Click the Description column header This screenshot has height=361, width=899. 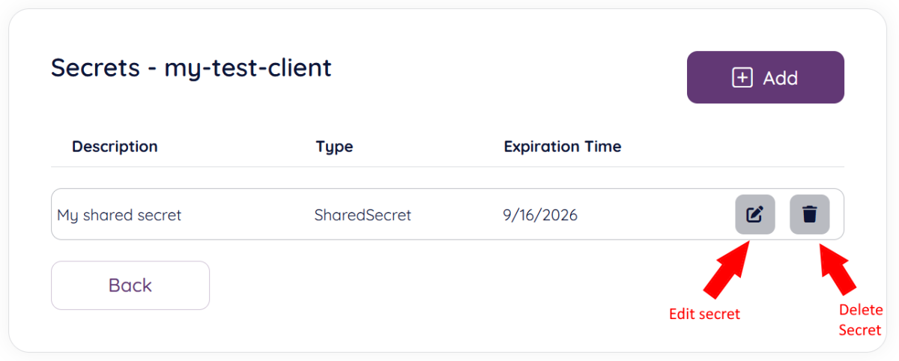tap(115, 146)
